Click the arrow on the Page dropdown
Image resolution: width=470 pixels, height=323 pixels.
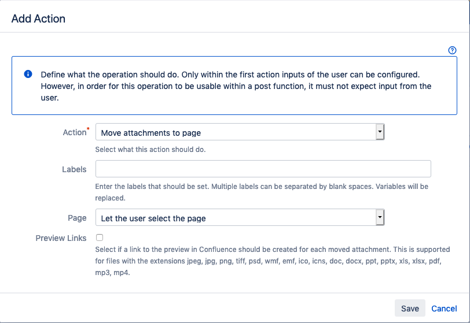(x=380, y=218)
